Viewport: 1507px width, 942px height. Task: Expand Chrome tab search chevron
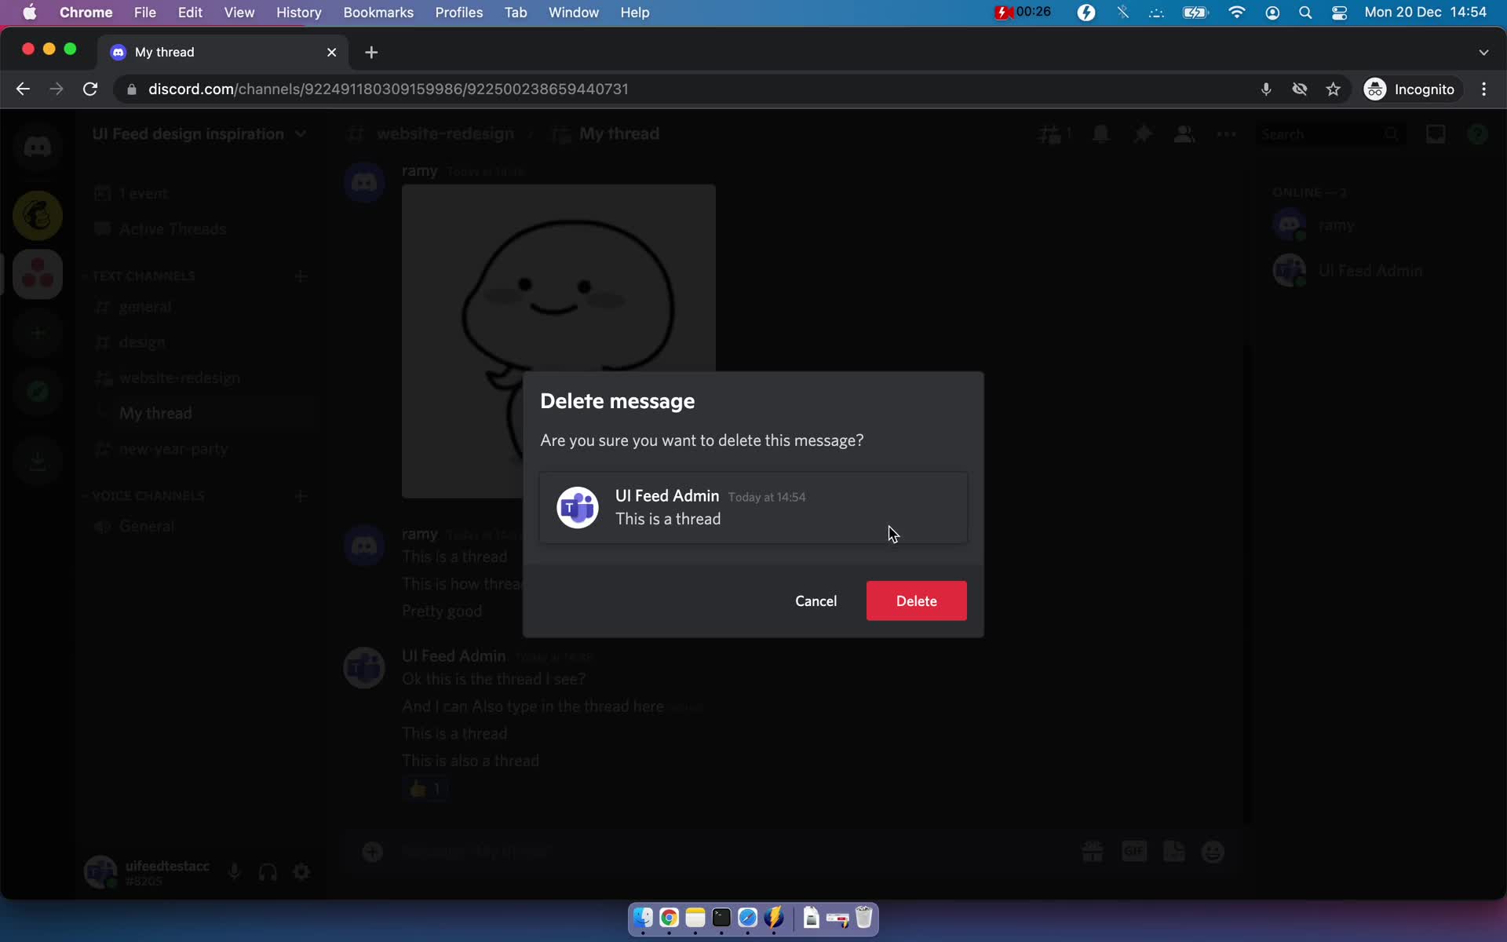(1483, 52)
